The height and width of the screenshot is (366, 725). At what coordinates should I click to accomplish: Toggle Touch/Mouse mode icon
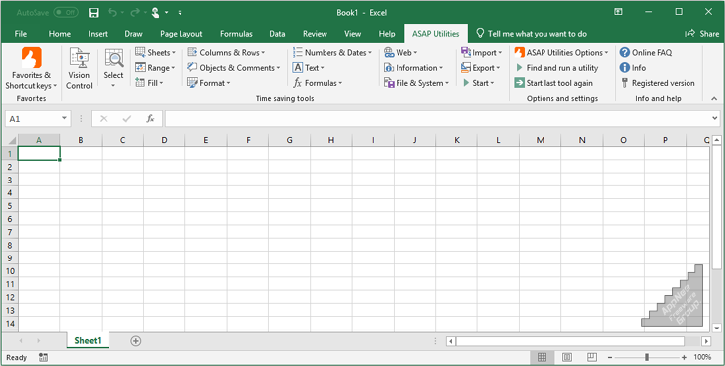coord(156,13)
